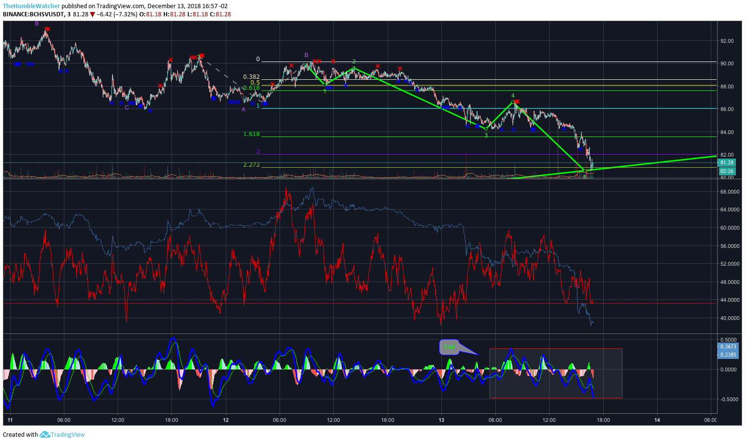Viewport: 745px width, 443px height.
Task: Click date label 12 on time axis
Action: [x=226, y=420]
